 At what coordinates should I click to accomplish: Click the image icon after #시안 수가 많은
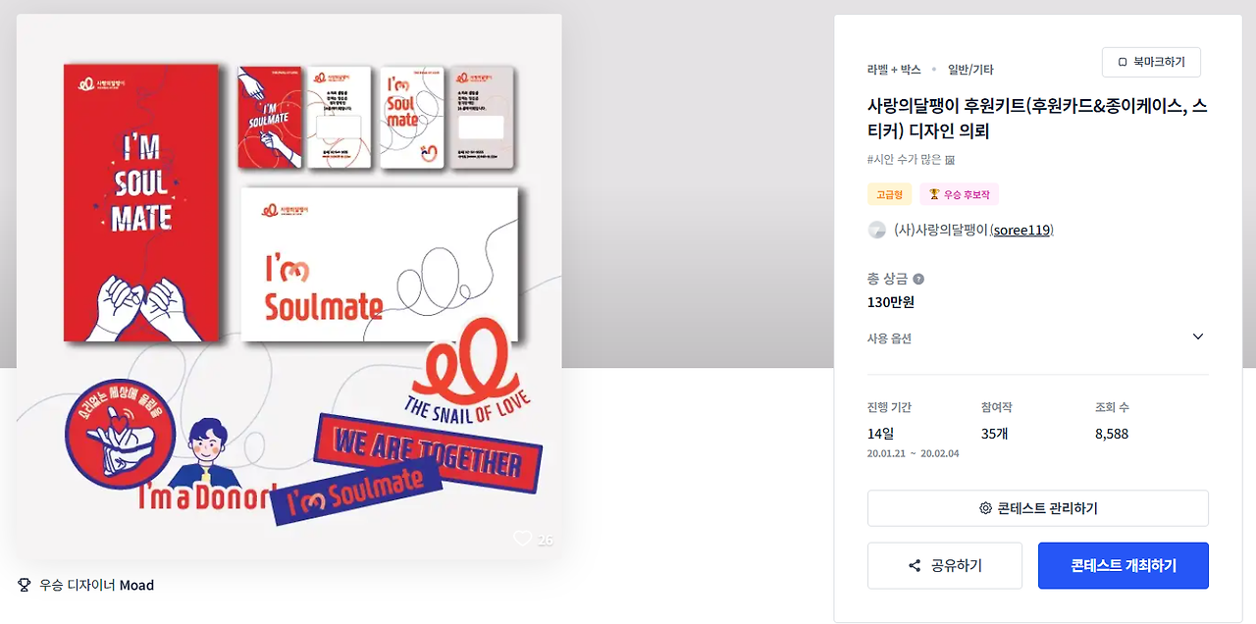click(950, 159)
